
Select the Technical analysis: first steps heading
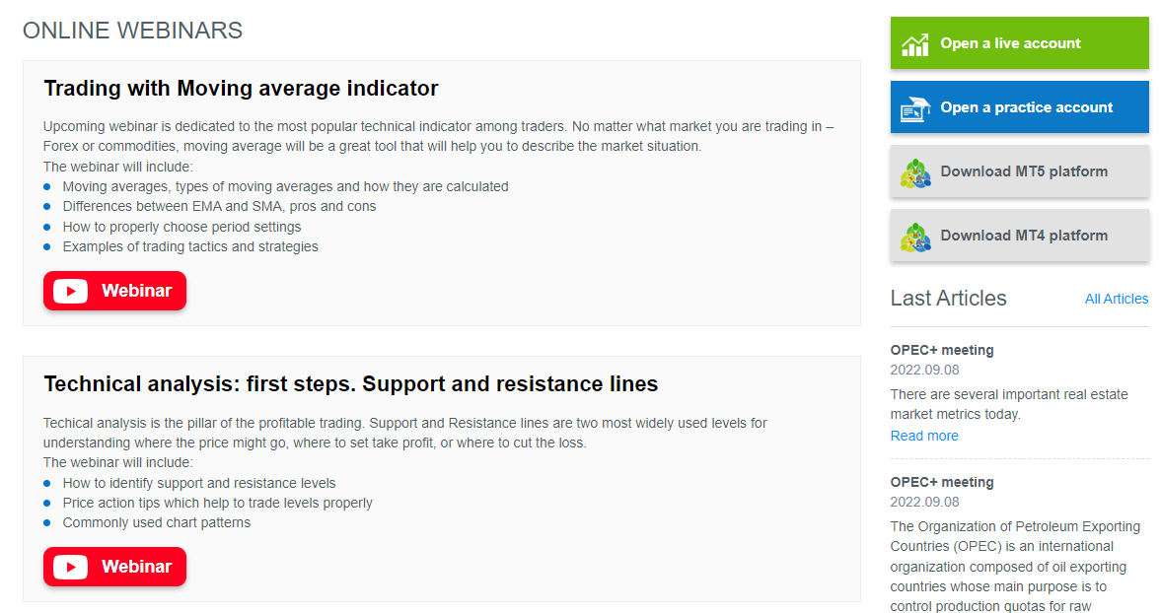(350, 384)
